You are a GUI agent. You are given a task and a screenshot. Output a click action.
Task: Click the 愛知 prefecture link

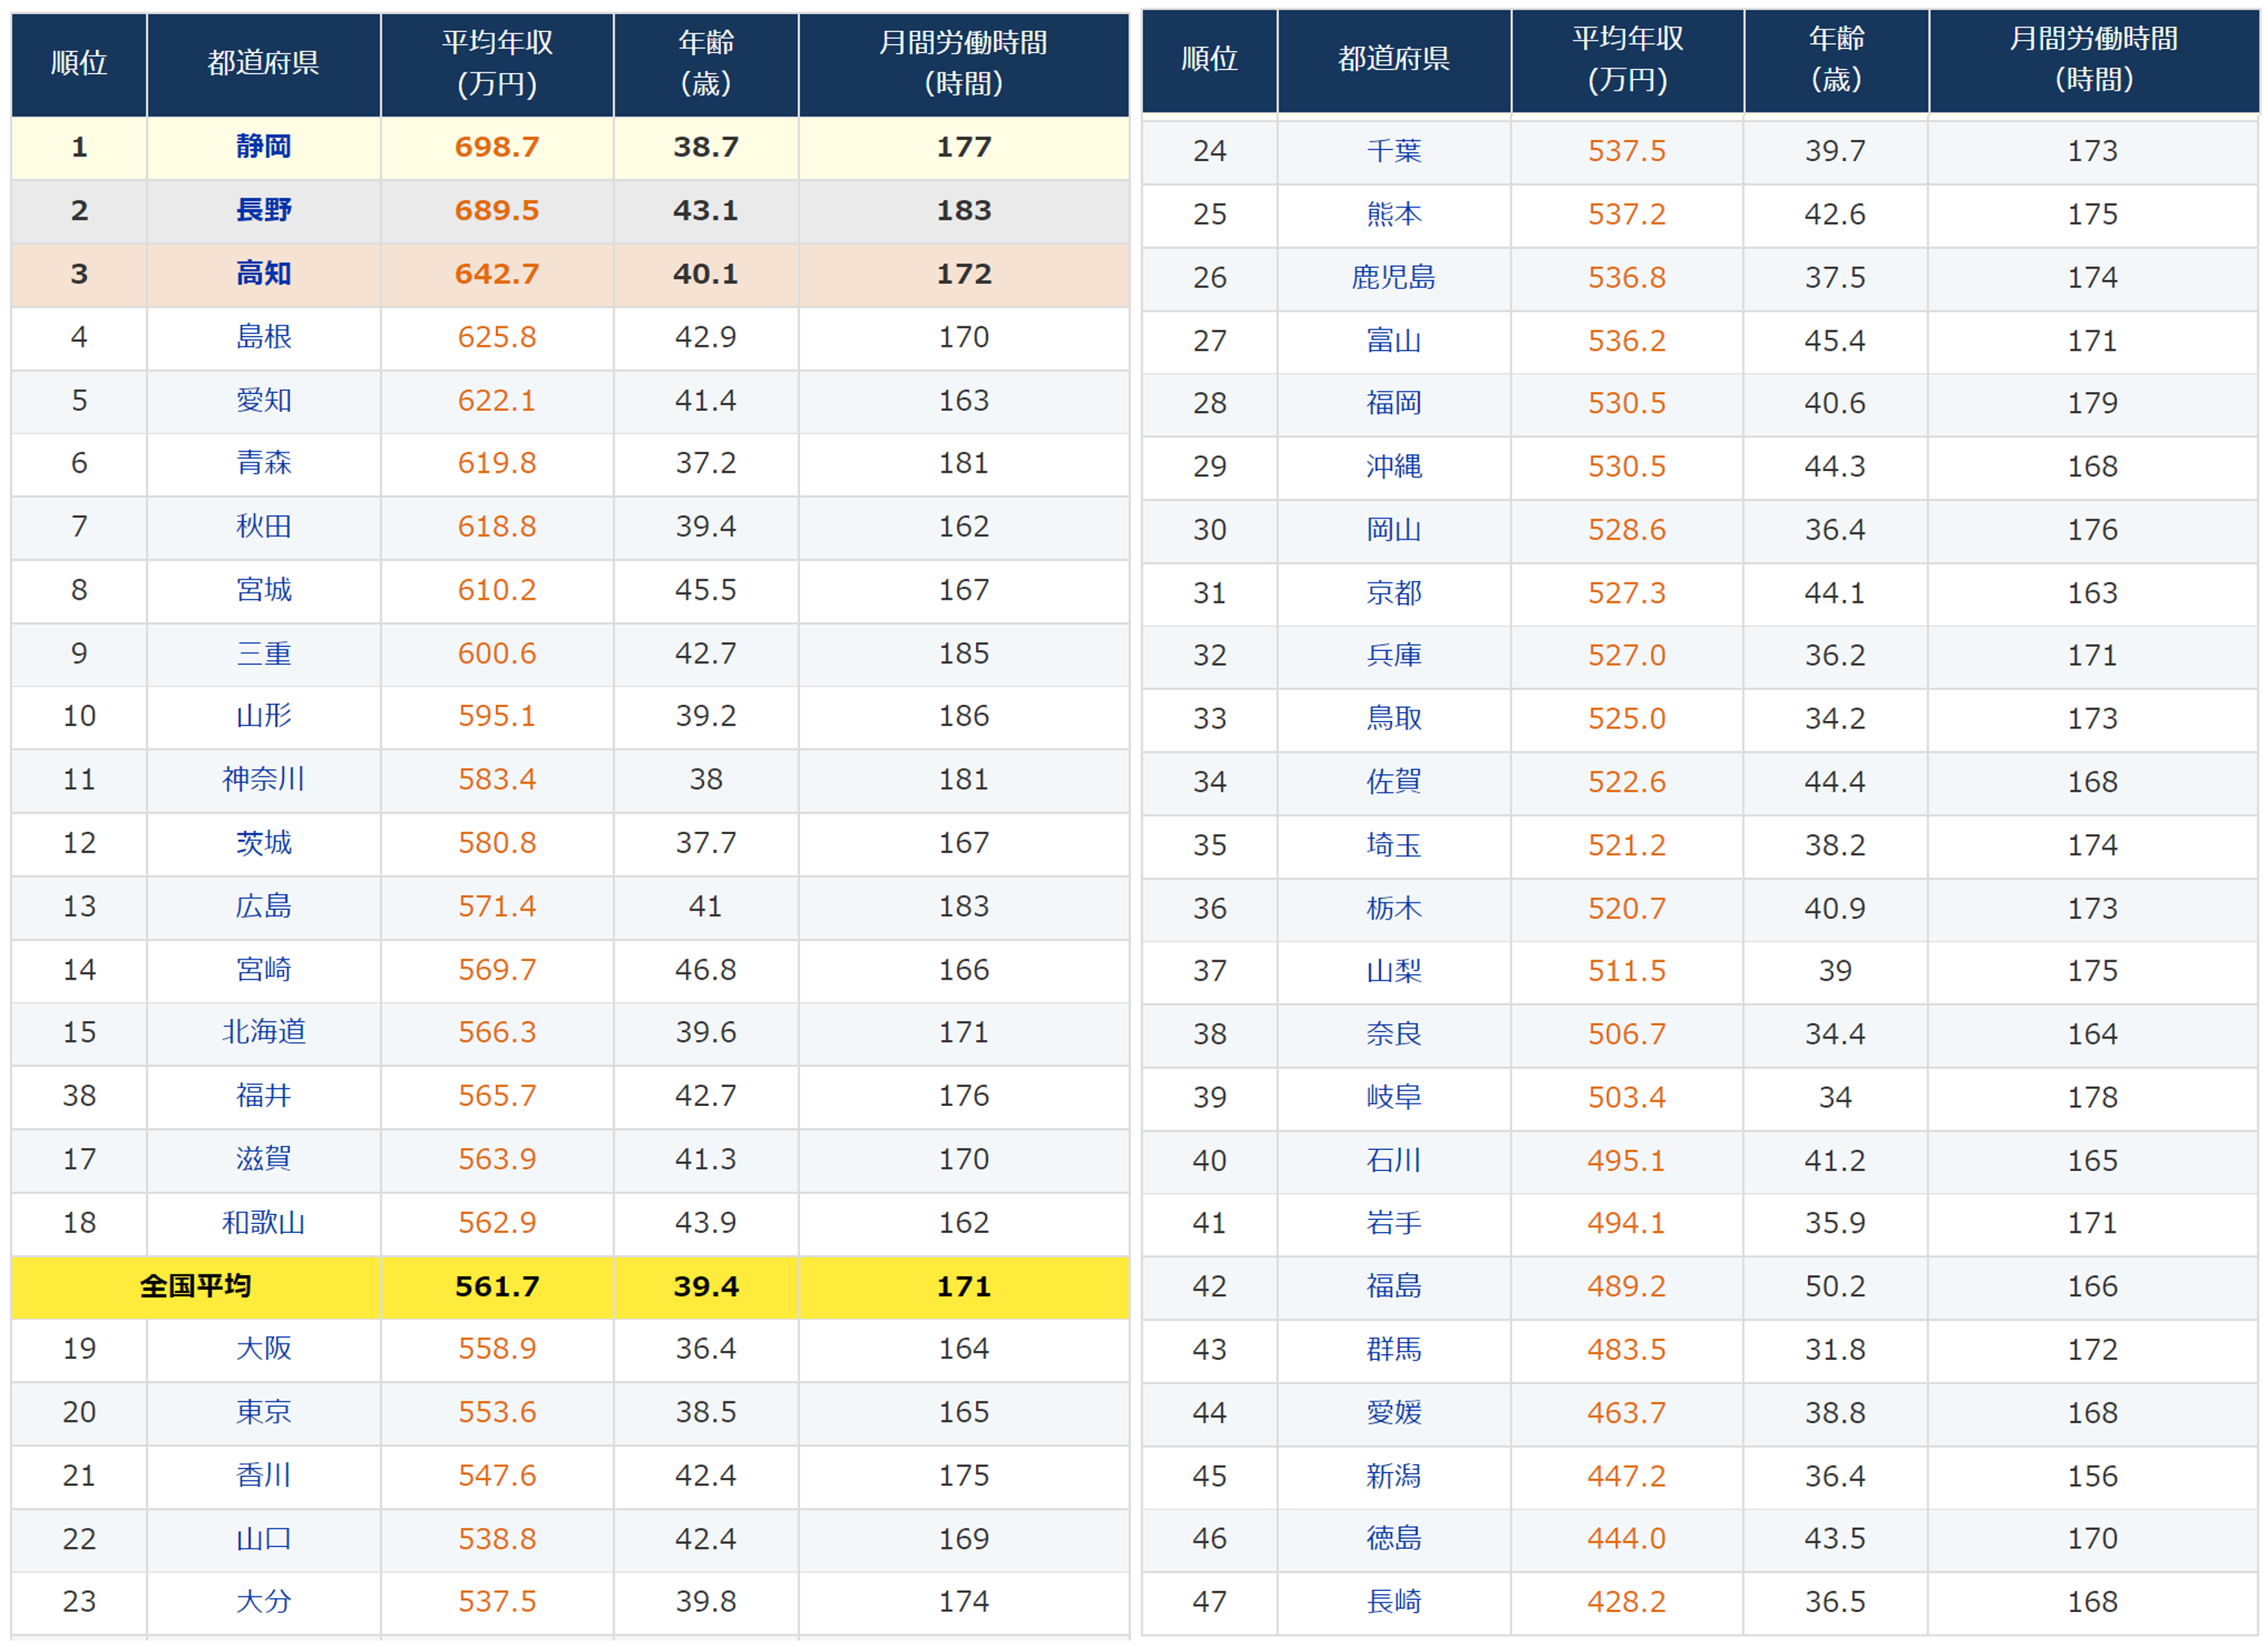pos(263,400)
